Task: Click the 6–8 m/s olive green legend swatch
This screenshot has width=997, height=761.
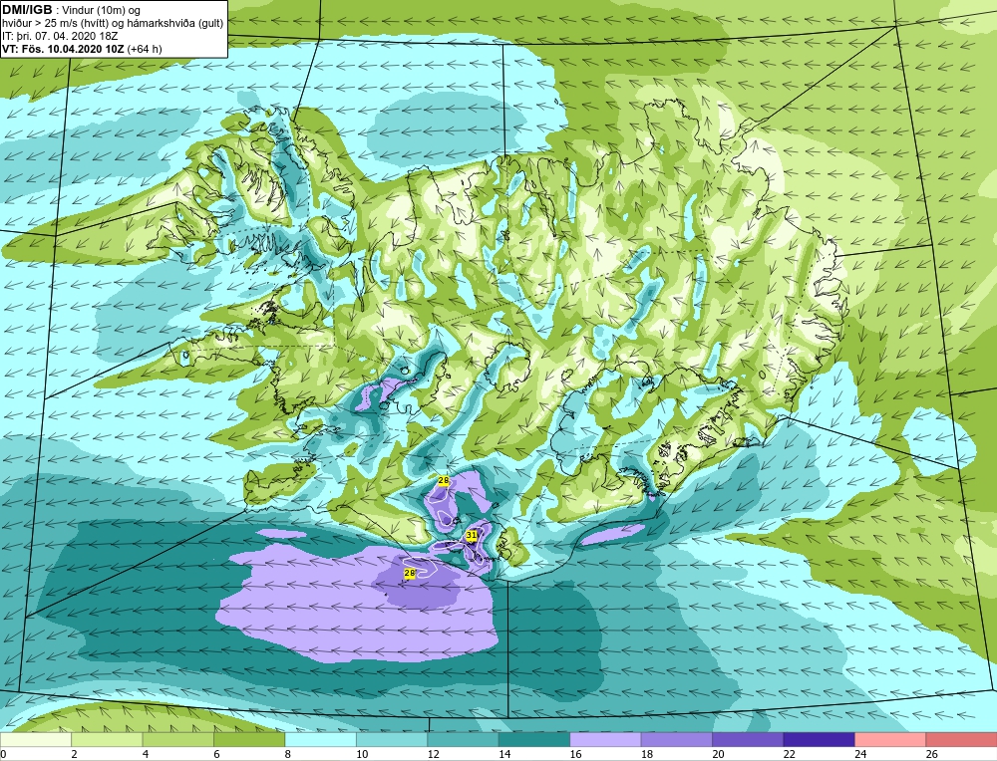Action: 249,739
